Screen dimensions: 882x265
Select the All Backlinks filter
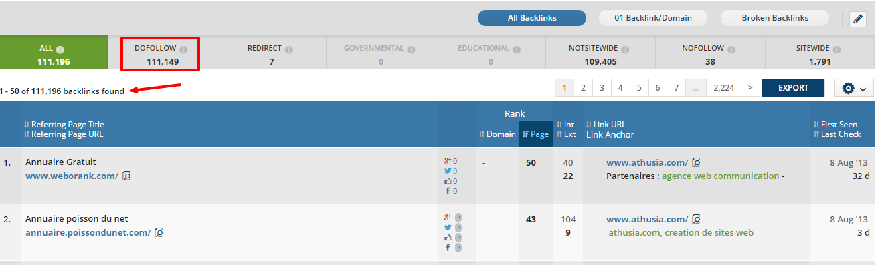pyautogui.click(x=532, y=18)
